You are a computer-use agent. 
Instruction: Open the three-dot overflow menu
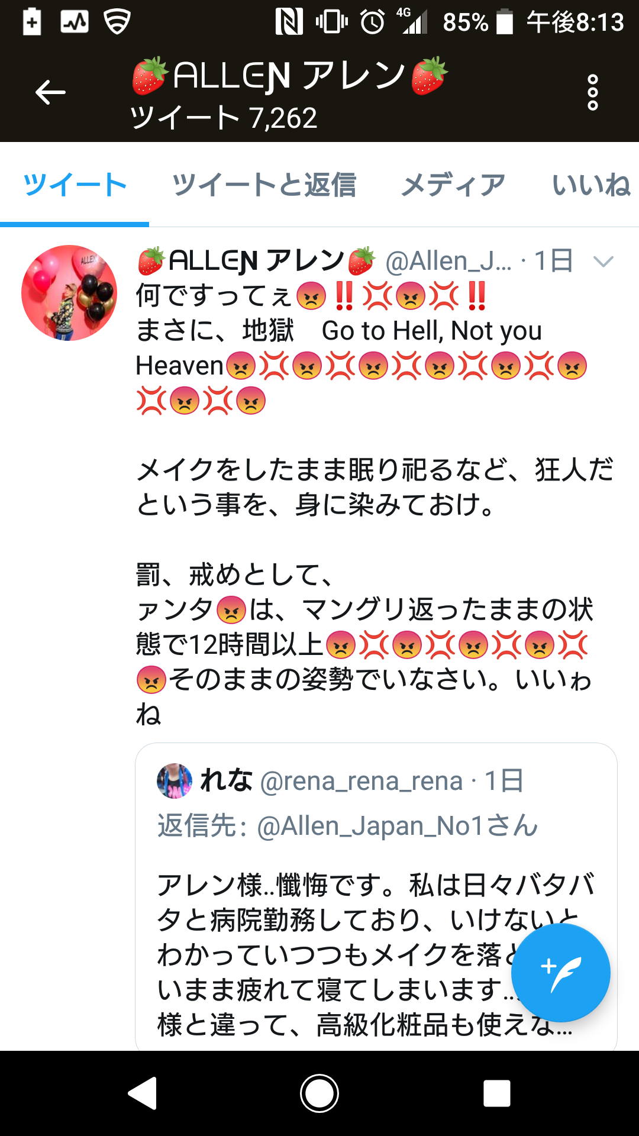pyautogui.click(x=592, y=92)
